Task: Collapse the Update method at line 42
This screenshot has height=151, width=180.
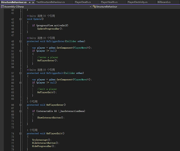Action: [20, 19]
